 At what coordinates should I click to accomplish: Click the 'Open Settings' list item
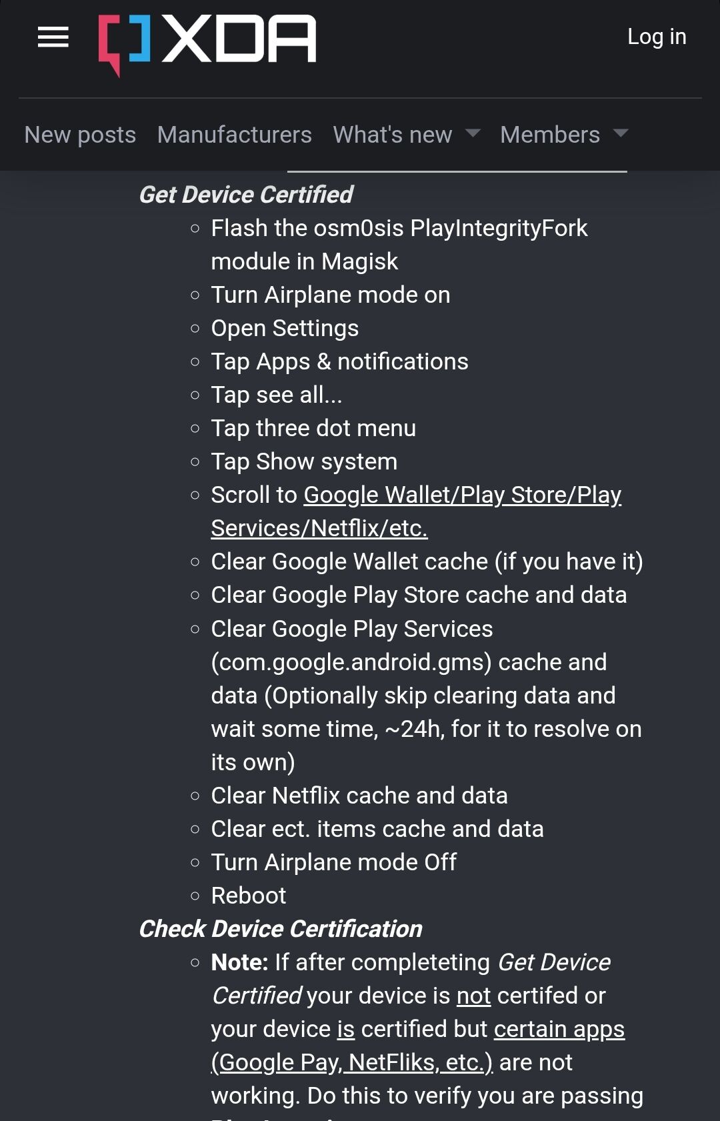[x=285, y=328]
